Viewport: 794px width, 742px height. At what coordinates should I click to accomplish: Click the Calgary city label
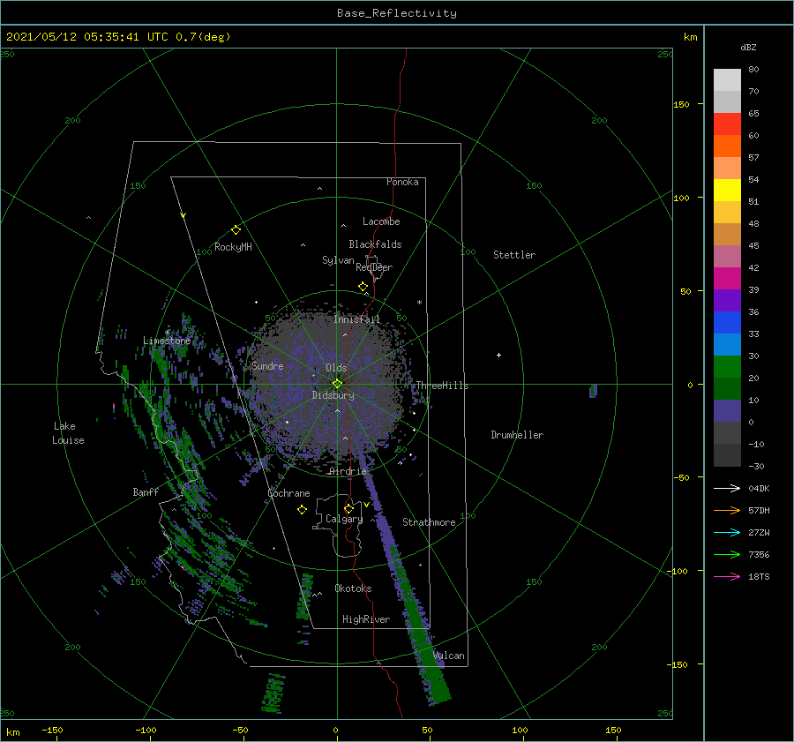(344, 519)
